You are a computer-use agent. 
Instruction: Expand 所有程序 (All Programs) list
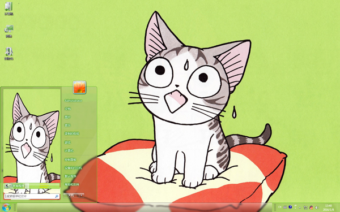[32, 185]
